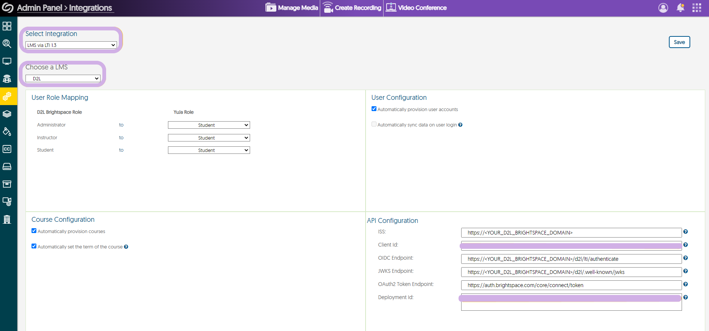The height and width of the screenshot is (331, 709).
Task: Click the Save button
Action: (679, 42)
